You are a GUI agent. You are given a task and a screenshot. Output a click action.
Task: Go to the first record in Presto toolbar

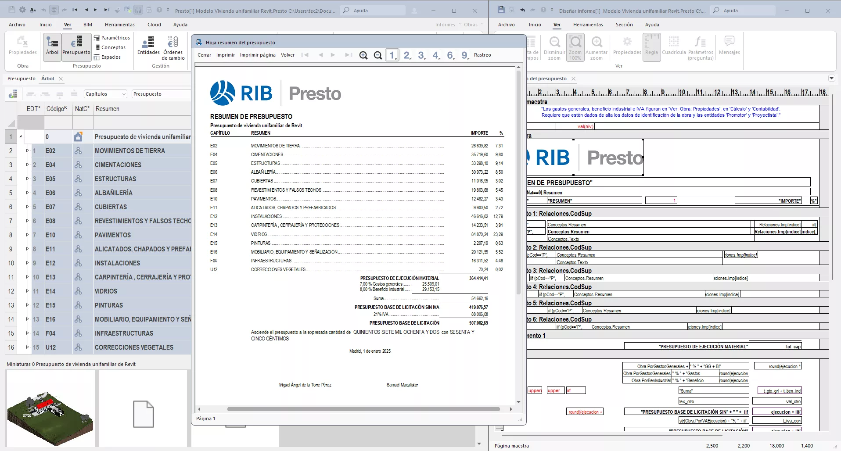(x=75, y=10)
